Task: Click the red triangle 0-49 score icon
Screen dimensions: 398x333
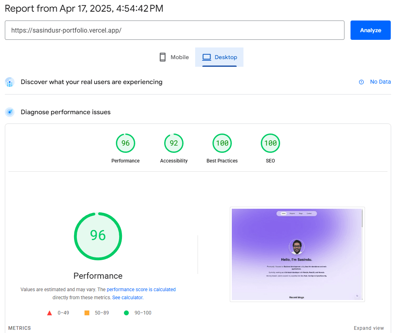Action: 49,312
